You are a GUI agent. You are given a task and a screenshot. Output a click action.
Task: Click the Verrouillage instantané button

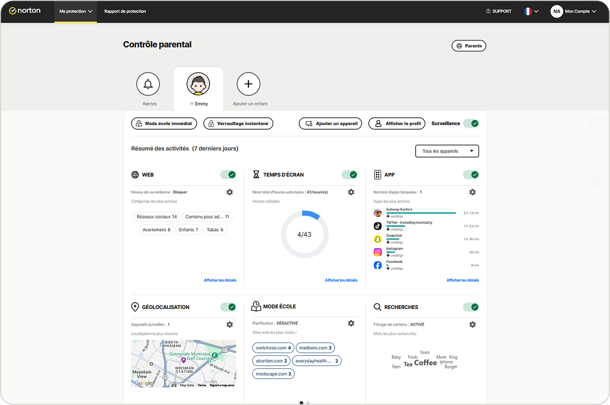(x=238, y=124)
